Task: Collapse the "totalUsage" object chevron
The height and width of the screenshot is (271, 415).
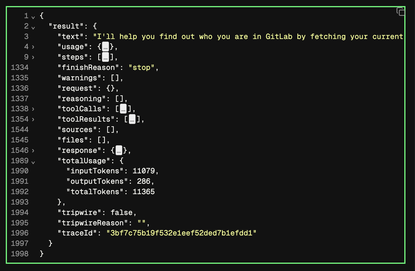Action: pos(33,162)
